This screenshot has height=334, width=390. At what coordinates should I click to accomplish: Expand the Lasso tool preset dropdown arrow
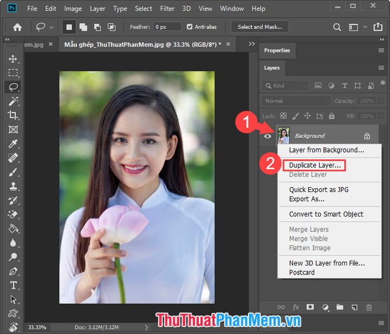click(x=51, y=27)
